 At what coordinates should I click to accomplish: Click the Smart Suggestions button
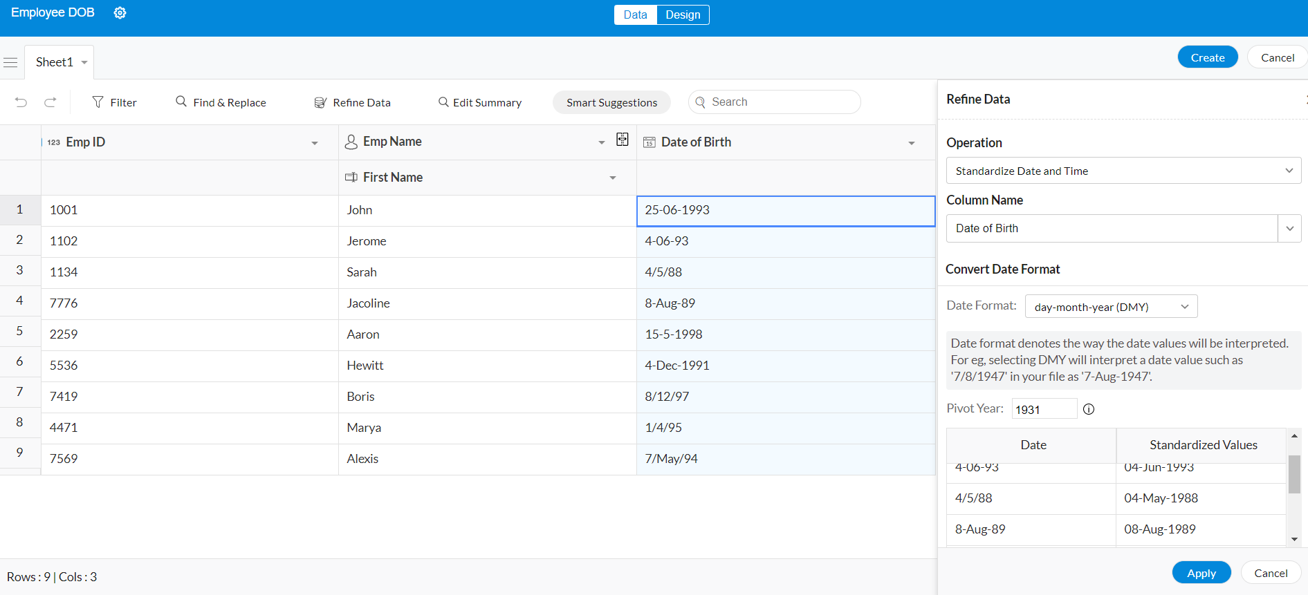[611, 102]
